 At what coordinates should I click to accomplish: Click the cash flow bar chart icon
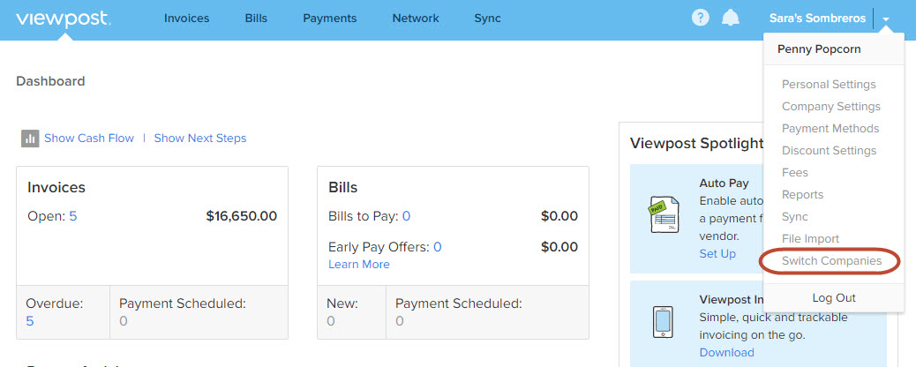pos(30,139)
